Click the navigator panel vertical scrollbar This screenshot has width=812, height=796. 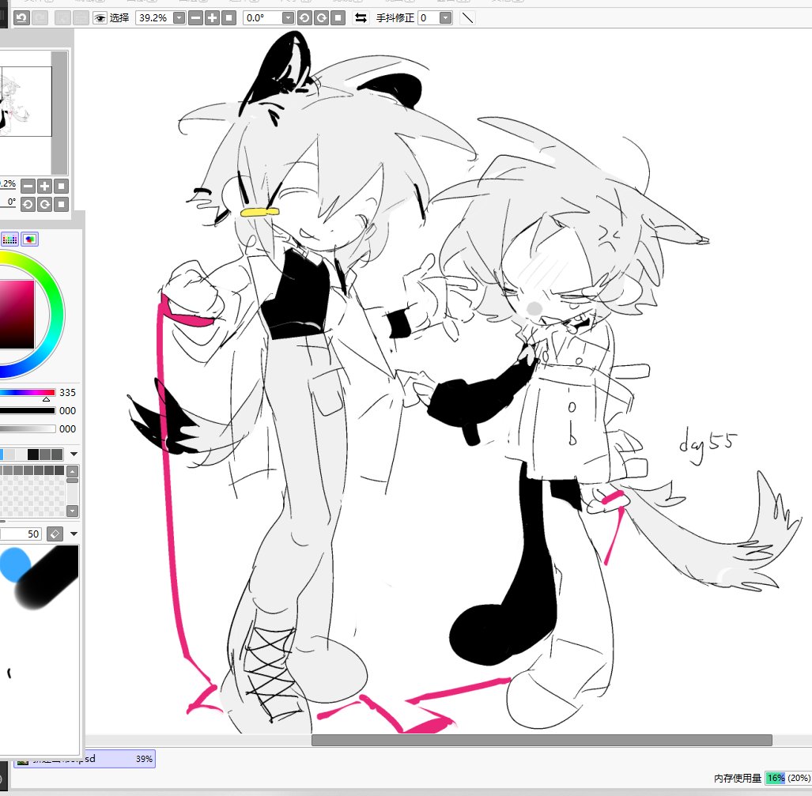coord(59,112)
